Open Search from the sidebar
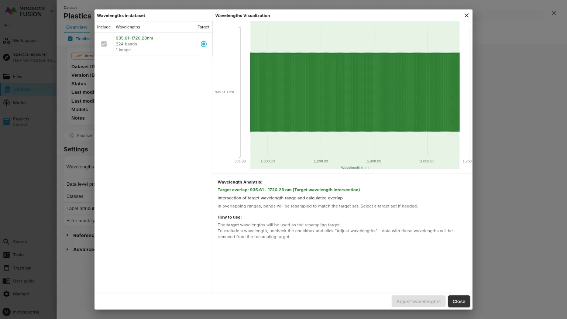The width and height of the screenshot is (567, 319). coord(7,242)
